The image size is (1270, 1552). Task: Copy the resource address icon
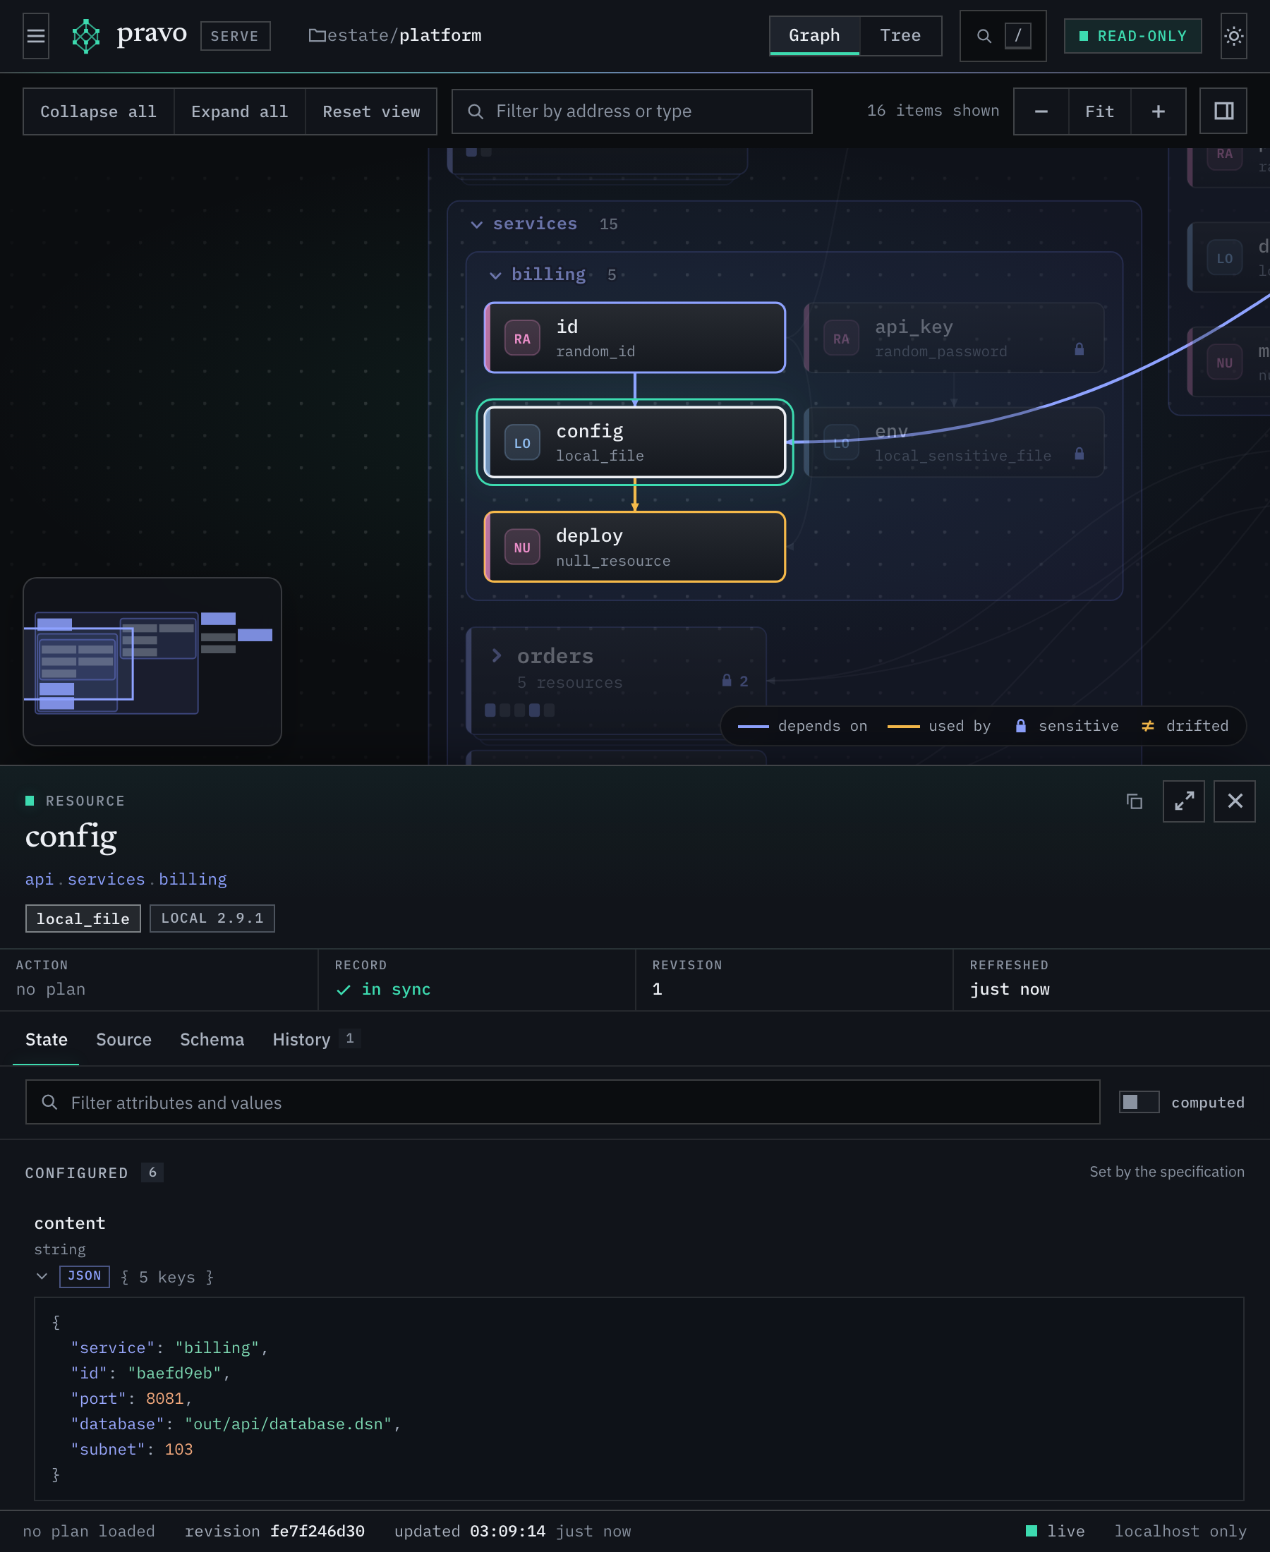1134,801
